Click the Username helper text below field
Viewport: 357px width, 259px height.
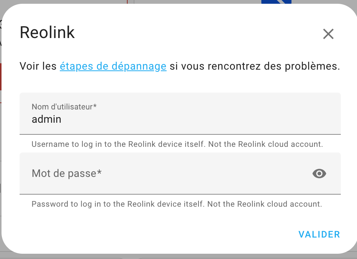point(177,144)
